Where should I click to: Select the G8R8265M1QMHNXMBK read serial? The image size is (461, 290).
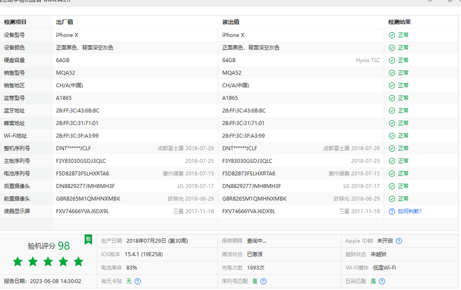coord(254,199)
